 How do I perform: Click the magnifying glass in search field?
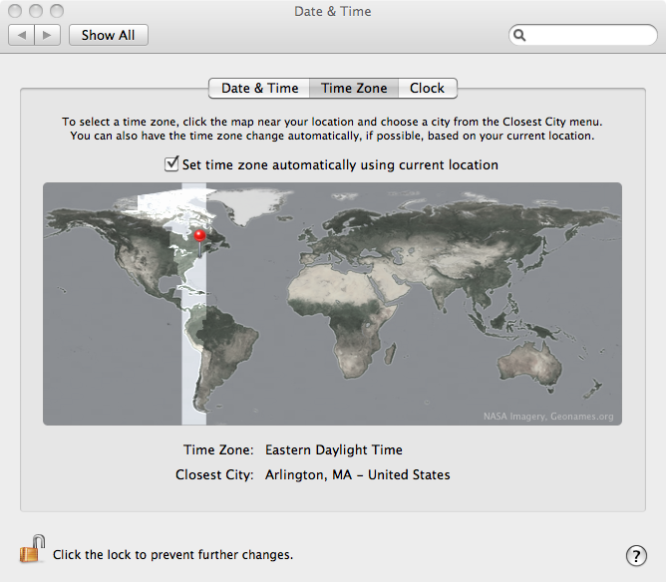click(520, 36)
